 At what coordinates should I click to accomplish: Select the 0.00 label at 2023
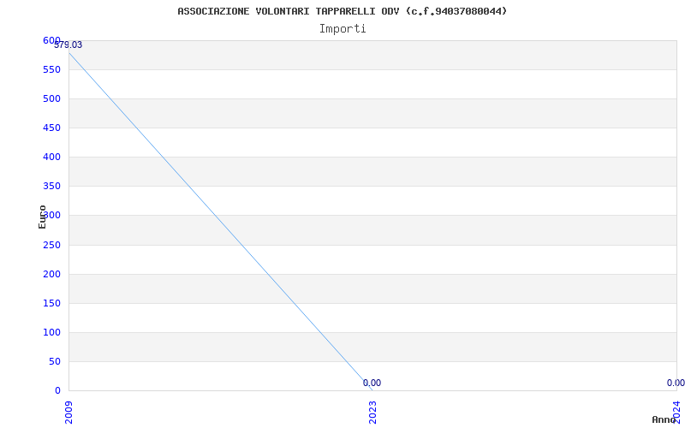[x=372, y=383]
